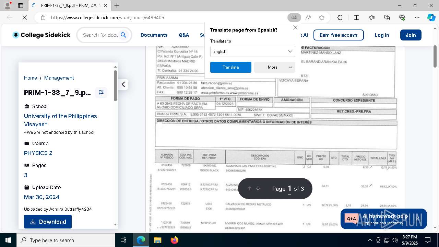This screenshot has width=439, height=247.
Task: Open the tab actions menu icon
Action: pyautogui.click(x=21, y=5)
